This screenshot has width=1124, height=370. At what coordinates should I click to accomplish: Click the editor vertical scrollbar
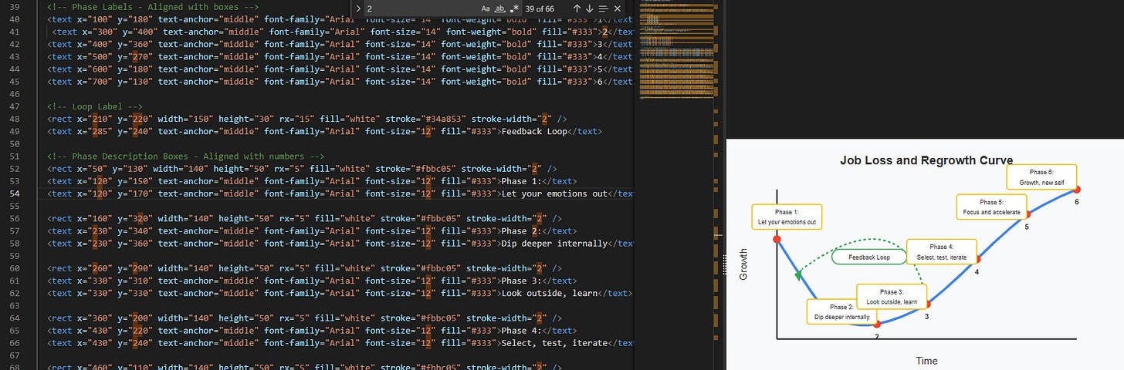tap(719, 185)
